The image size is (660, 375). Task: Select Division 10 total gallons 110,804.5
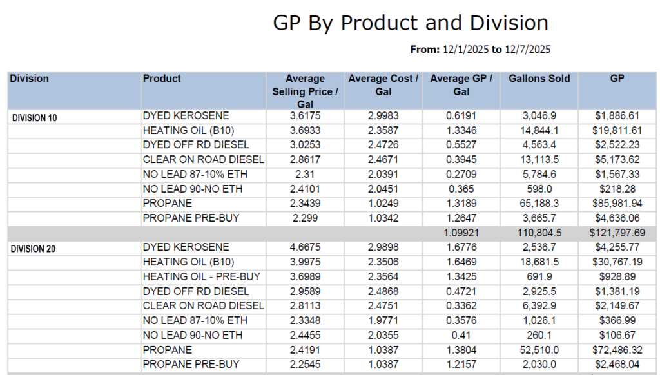[x=539, y=233]
